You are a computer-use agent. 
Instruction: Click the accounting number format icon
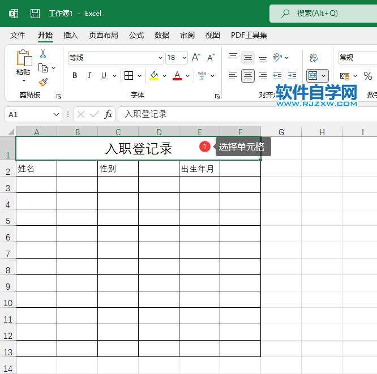[x=345, y=76]
